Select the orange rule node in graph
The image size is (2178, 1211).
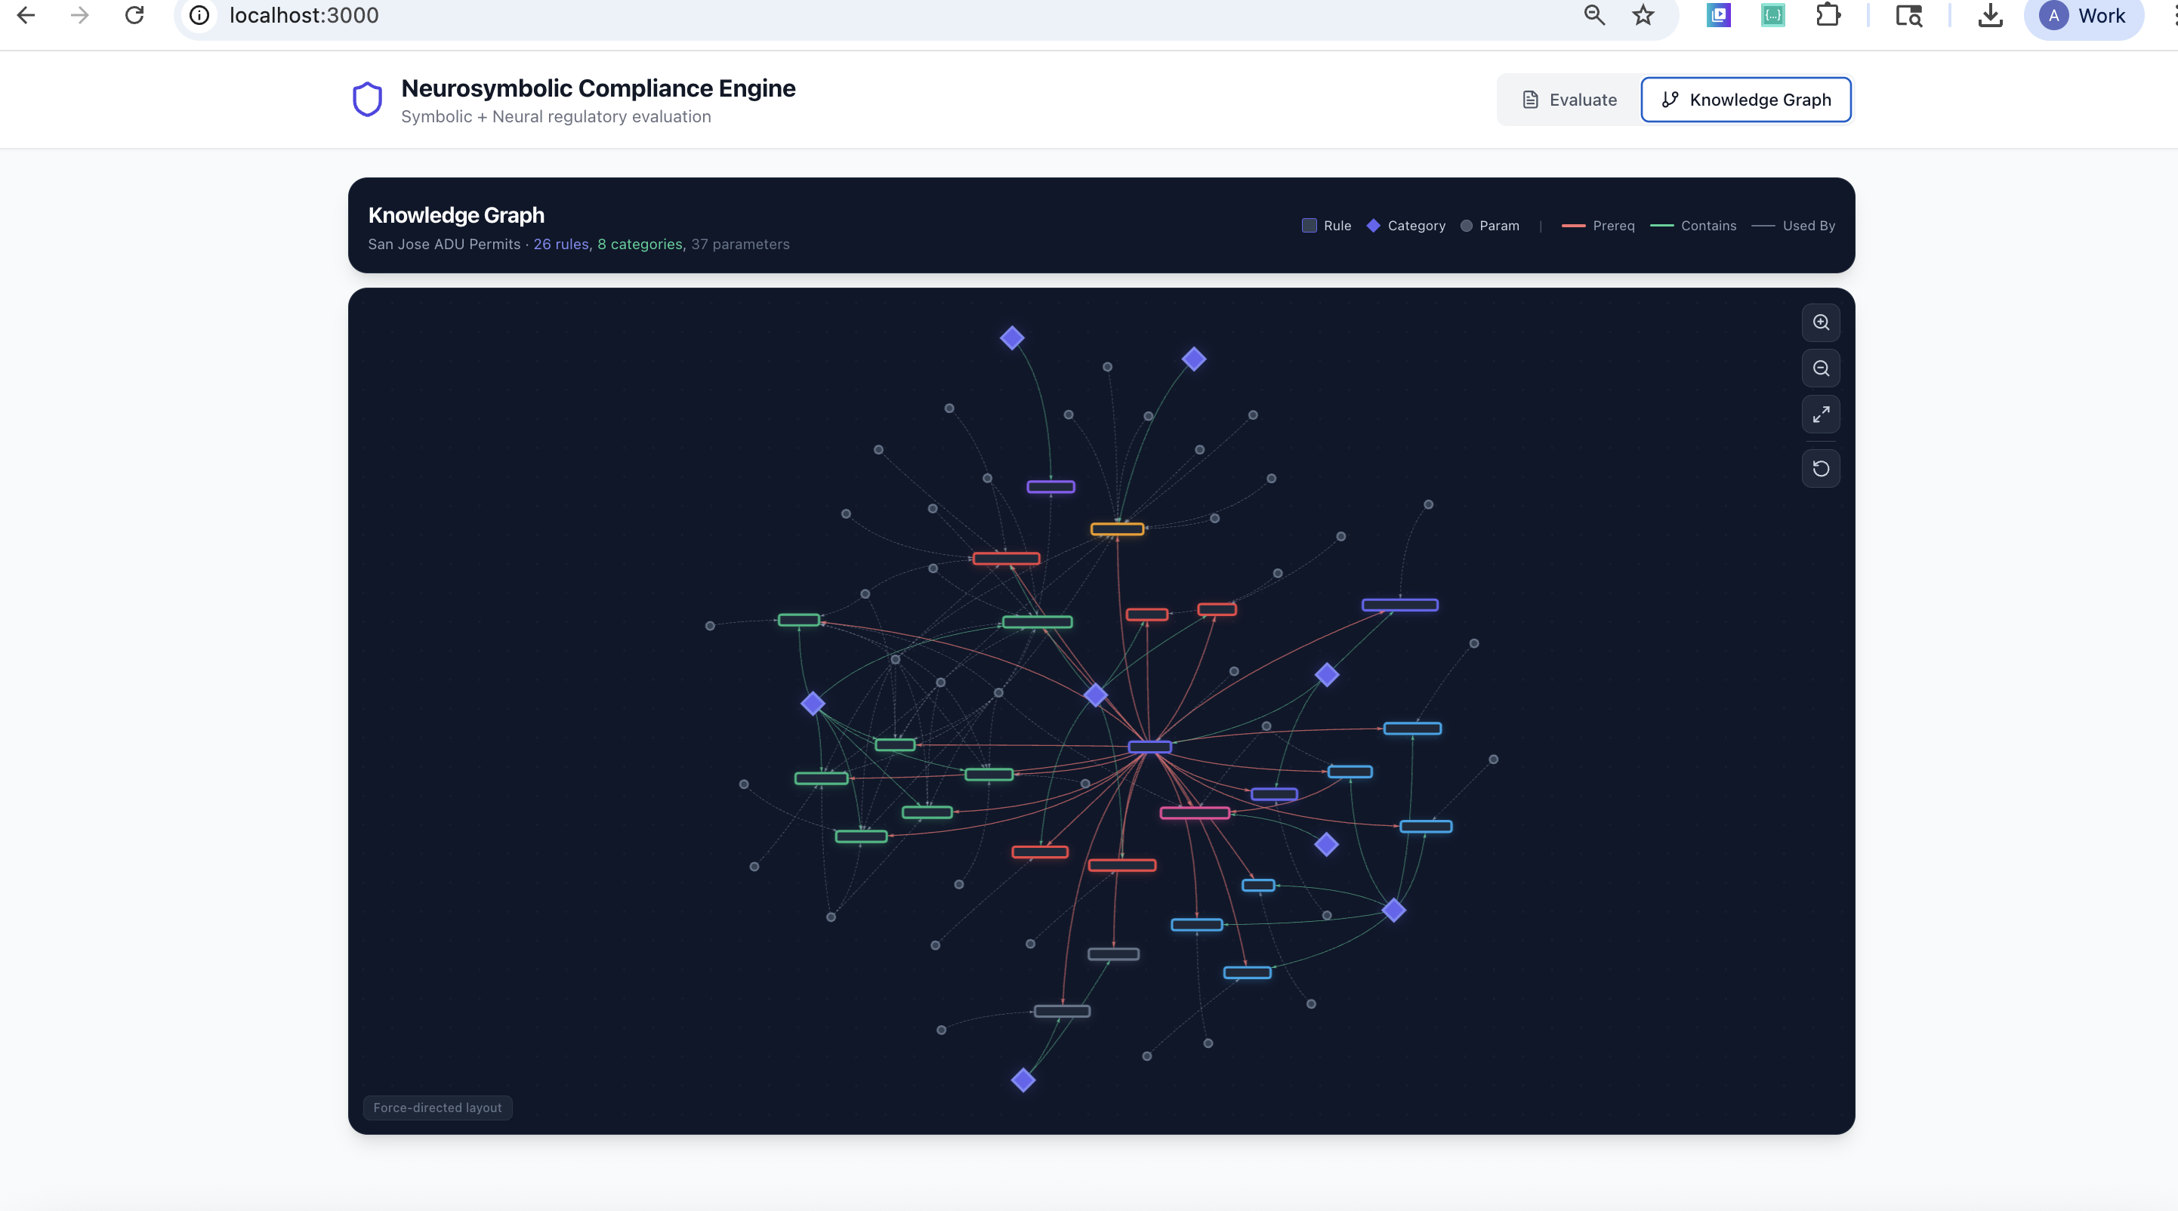pos(1117,529)
